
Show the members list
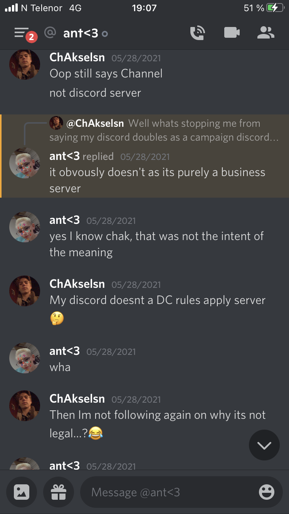pyautogui.click(x=266, y=33)
